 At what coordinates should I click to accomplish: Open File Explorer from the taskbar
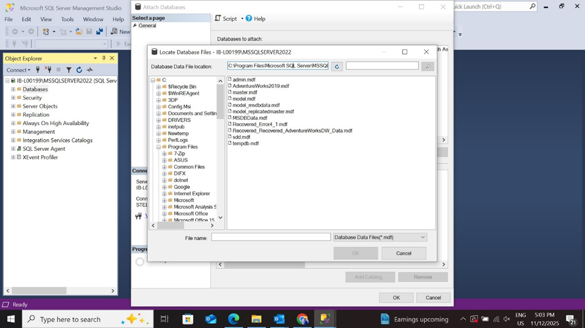[x=256, y=319]
